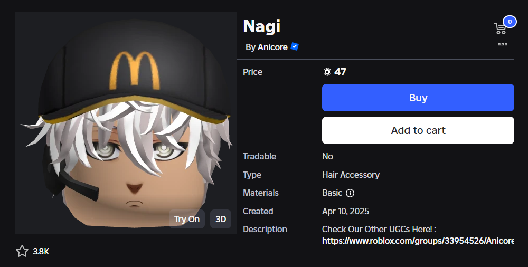
Task: Toggle the 3D preview mode
Action: click(x=221, y=219)
